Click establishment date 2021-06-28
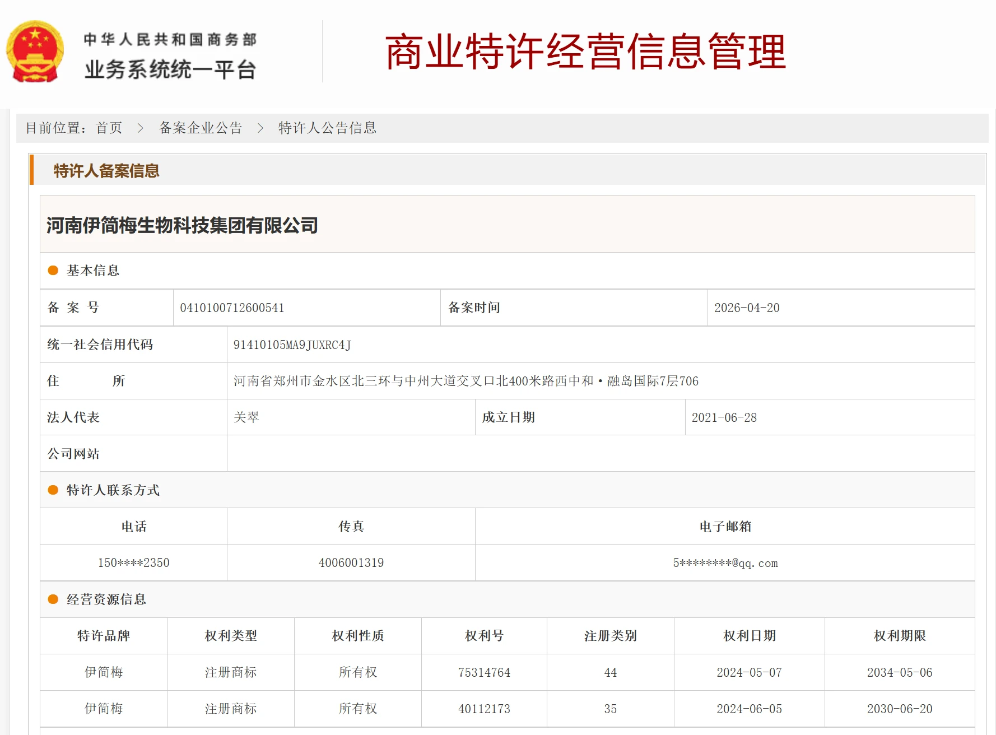This screenshot has width=996, height=735. tap(724, 417)
